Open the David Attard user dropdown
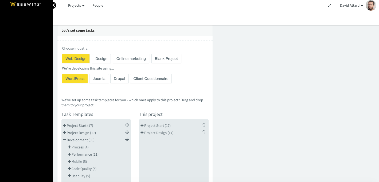 [x=351, y=5]
